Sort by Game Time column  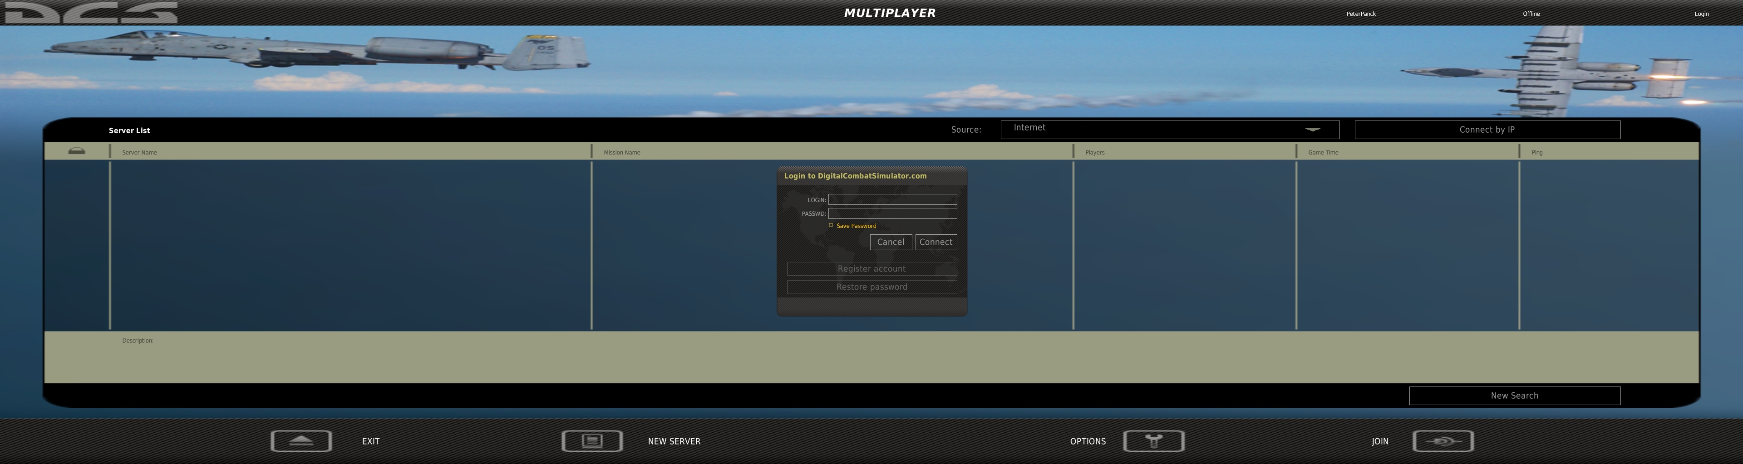(1323, 153)
